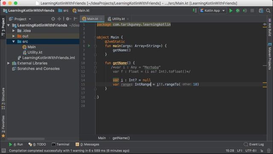The height and width of the screenshot is (154, 273).
Task: Click the Hector inspection icon in status bar
Action: (269, 151)
